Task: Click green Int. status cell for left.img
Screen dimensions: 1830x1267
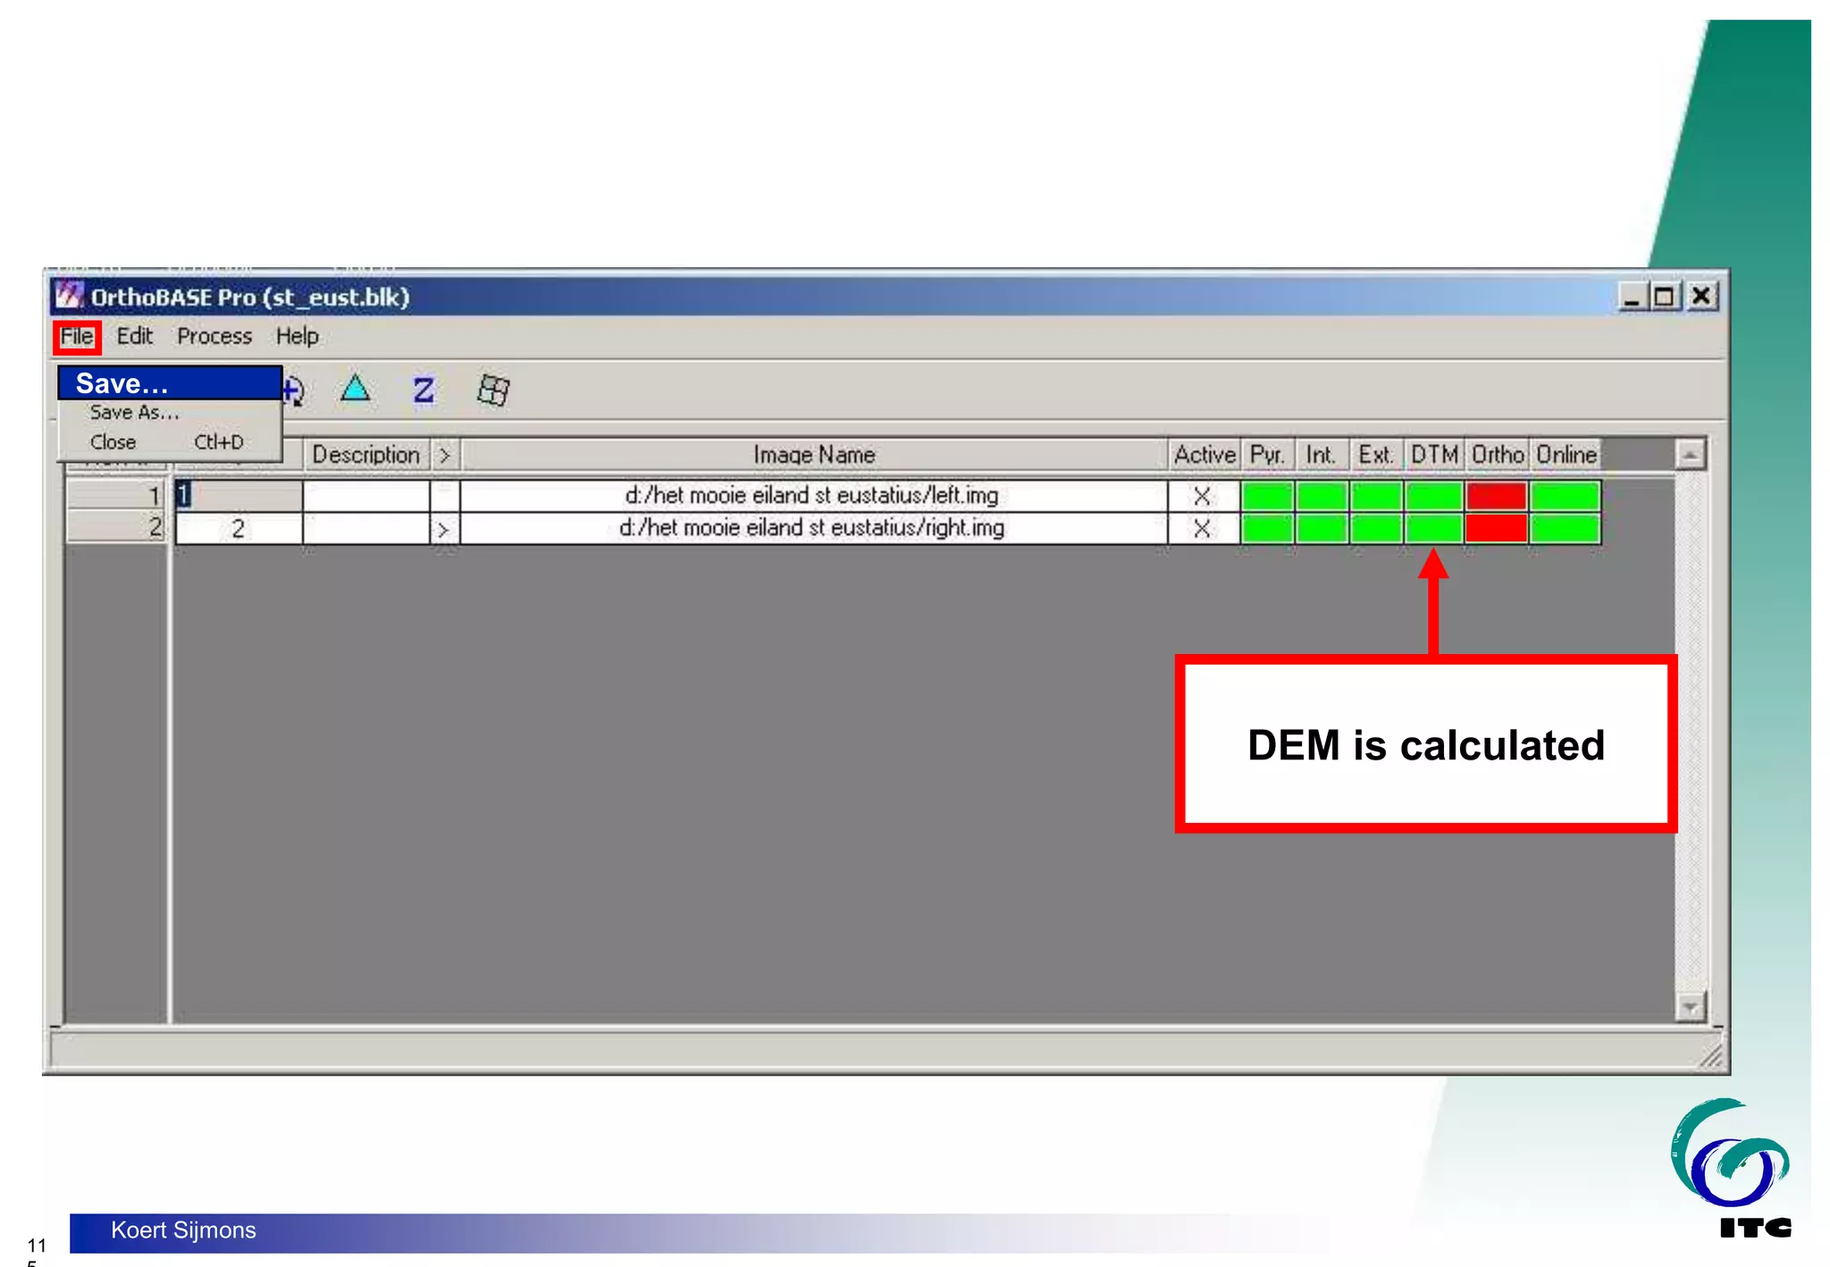Action: [1322, 496]
